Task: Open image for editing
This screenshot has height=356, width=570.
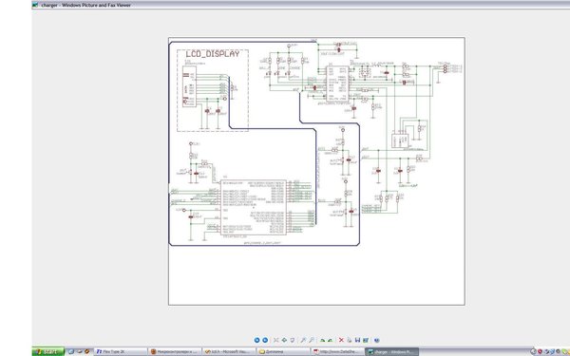Action: tap(366, 340)
